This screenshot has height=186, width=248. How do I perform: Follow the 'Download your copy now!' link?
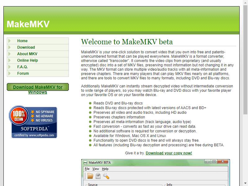pos(169,153)
